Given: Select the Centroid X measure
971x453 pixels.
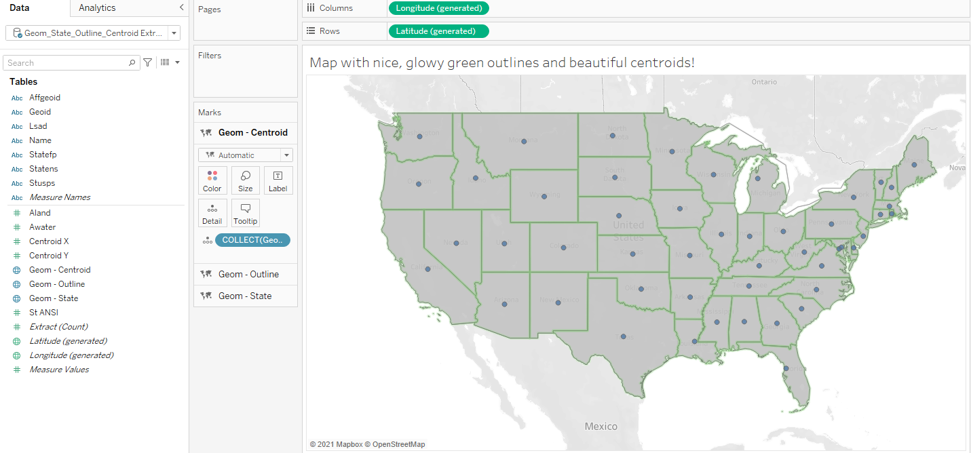Looking at the screenshot, I should coord(49,241).
